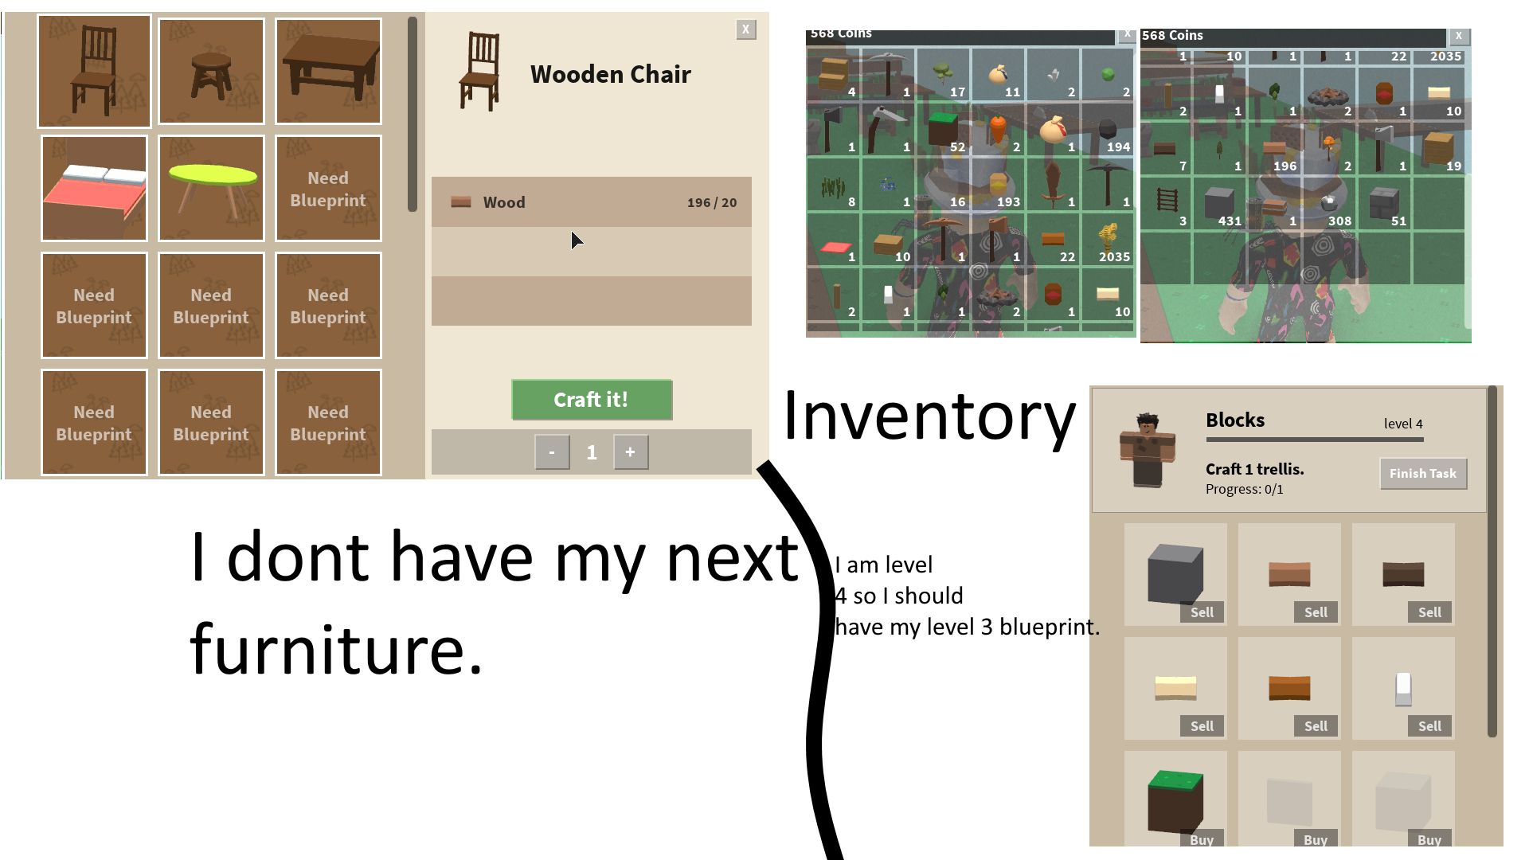Click the Craft it! button
The image size is (1529, 860).
(591, 399)
